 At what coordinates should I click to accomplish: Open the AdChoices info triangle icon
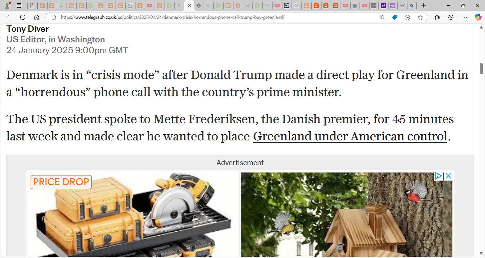pos(438,176)
